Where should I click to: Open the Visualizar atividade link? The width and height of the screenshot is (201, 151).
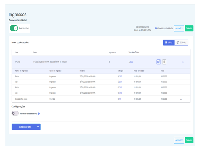point(165,28)
